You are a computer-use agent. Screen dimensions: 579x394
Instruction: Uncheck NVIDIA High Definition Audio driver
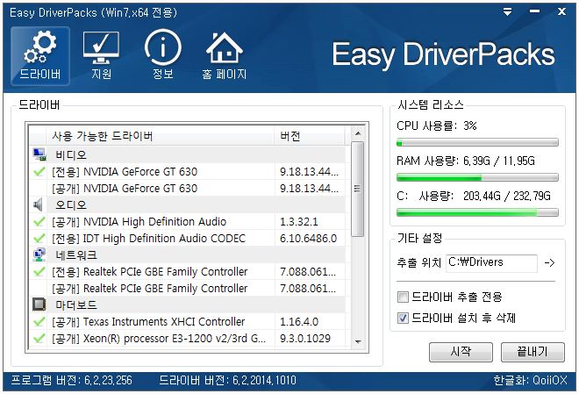(x=39, y=221)
